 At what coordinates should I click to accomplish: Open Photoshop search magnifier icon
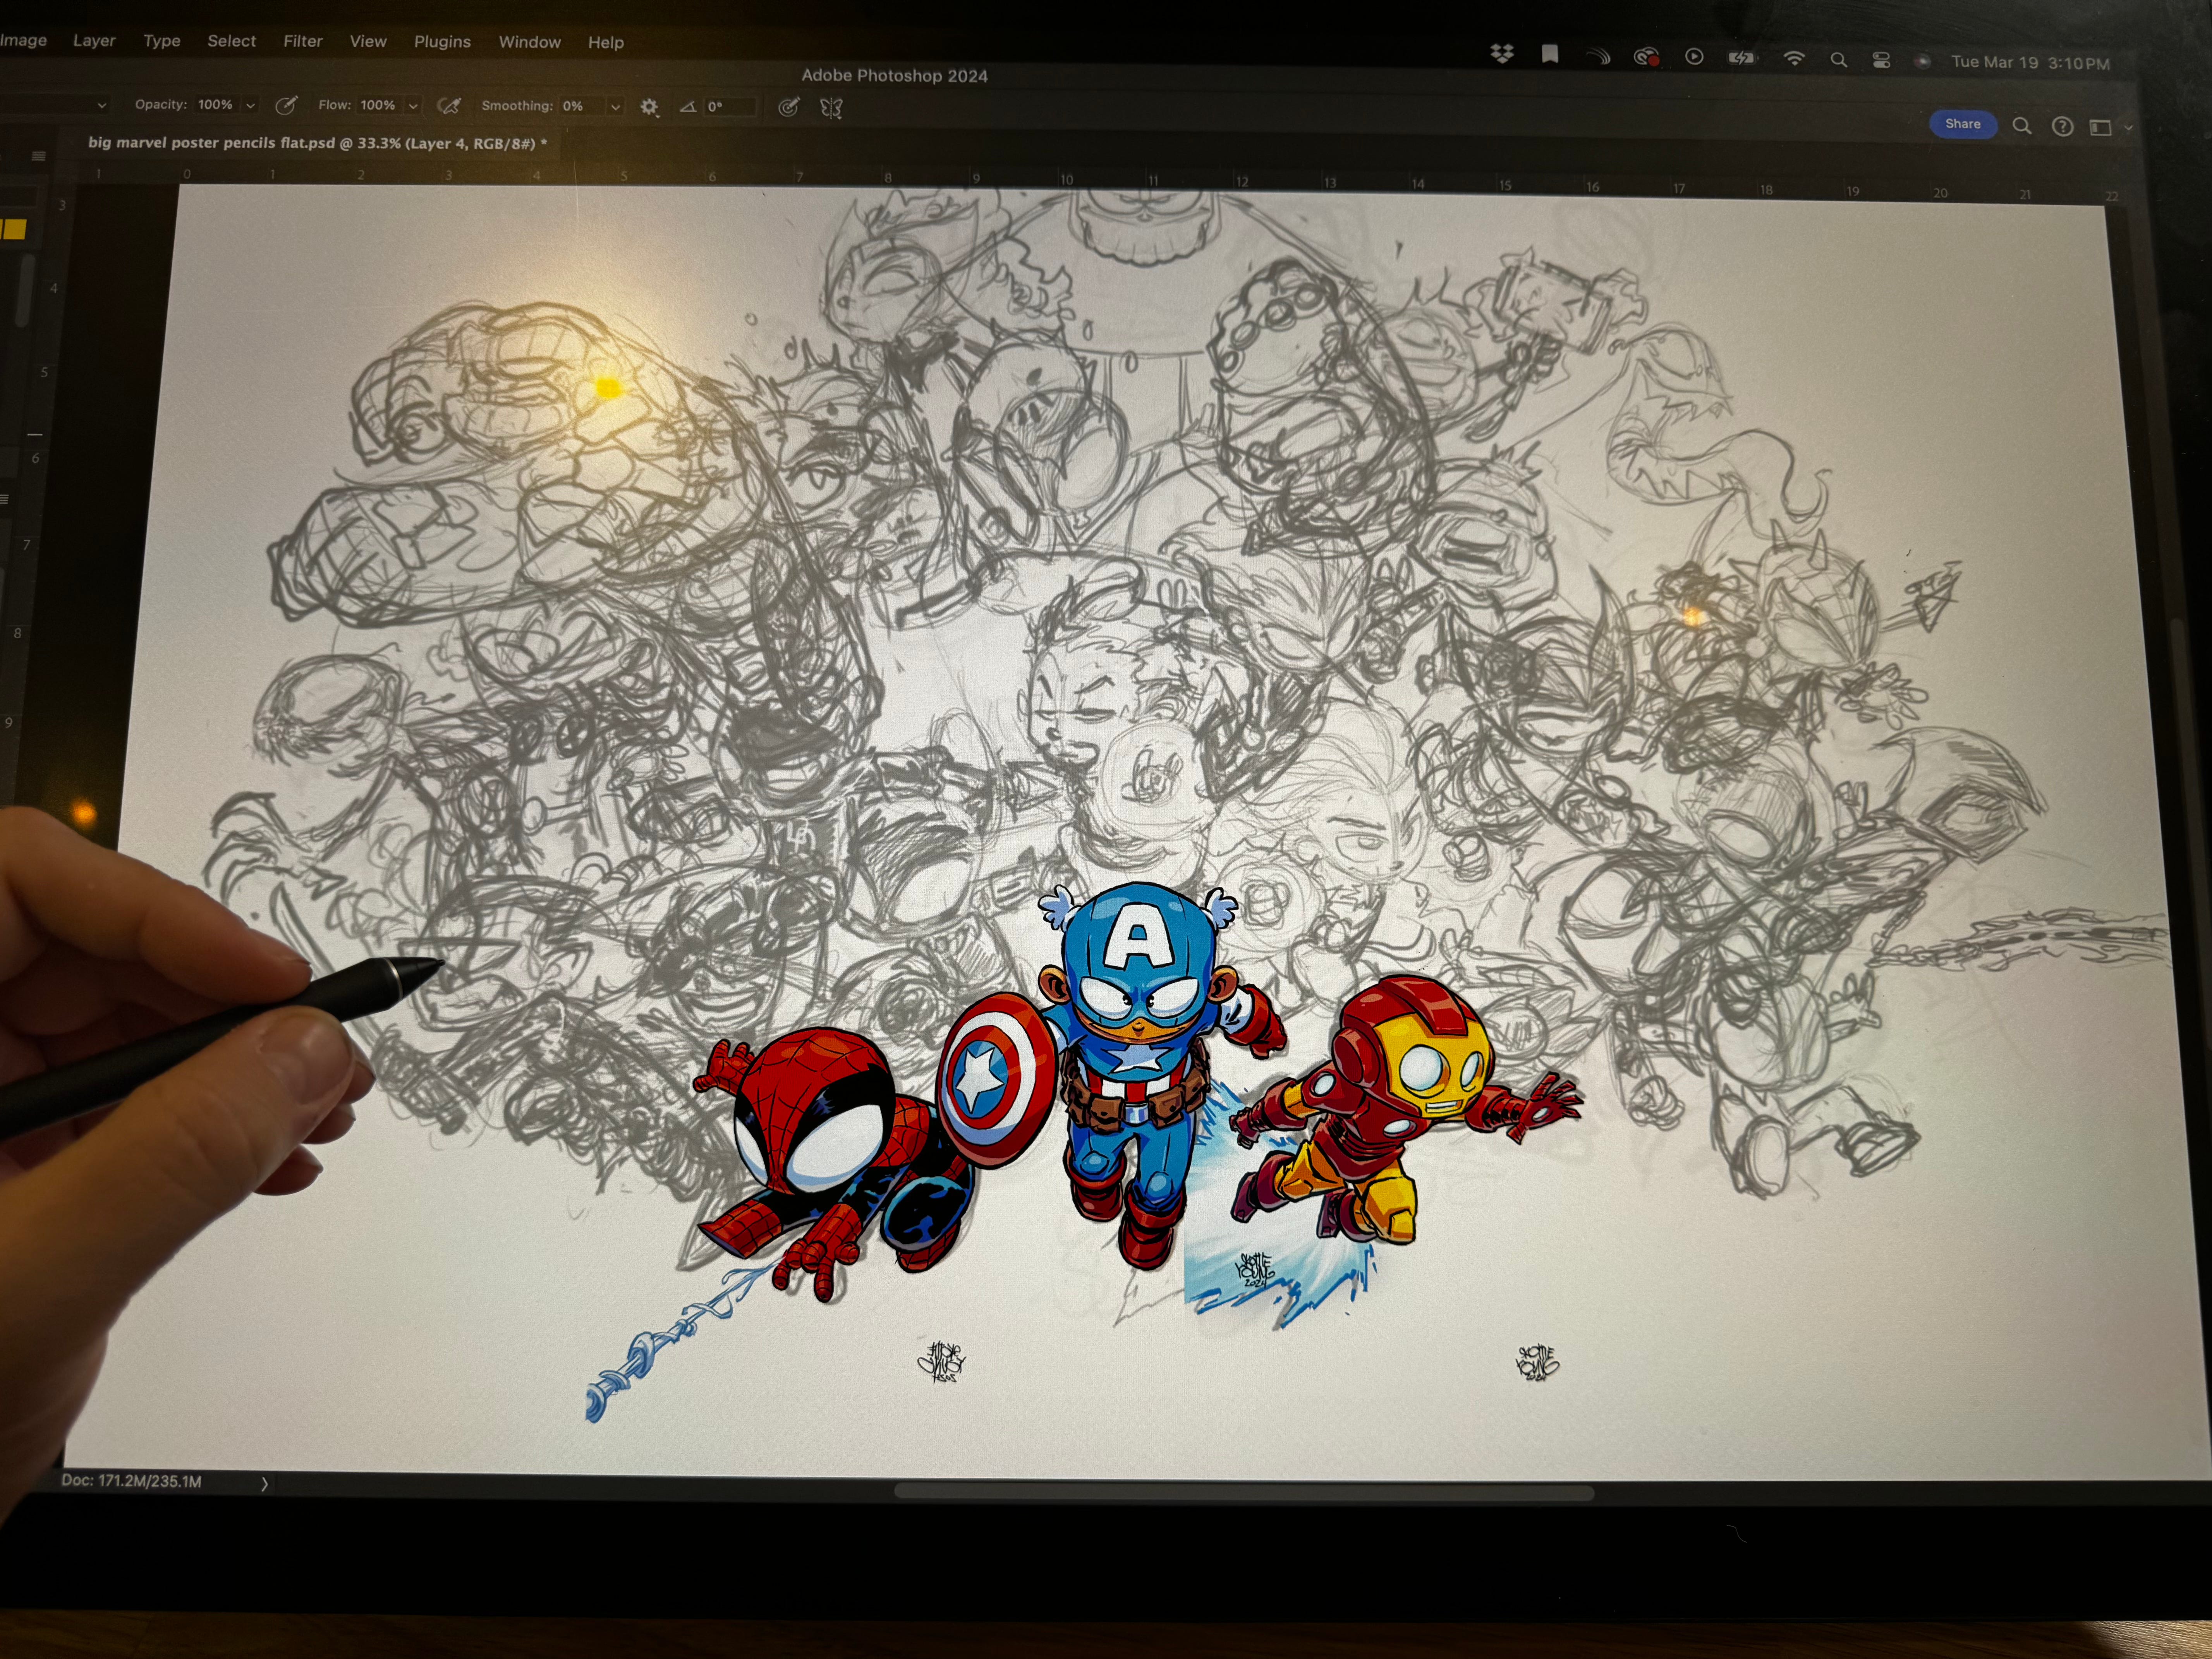pyautogui.click(x=2021, y=126)
